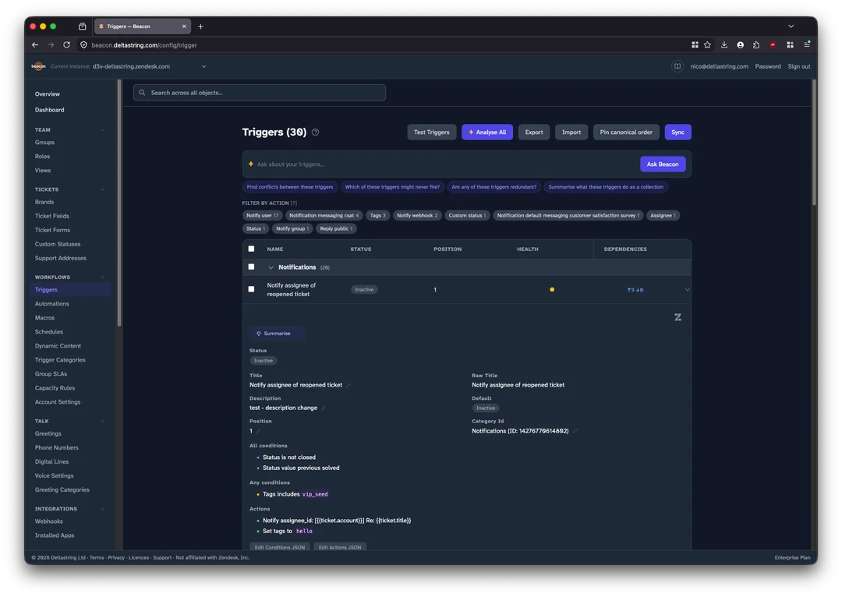This screenshot has width=842, height=597.
Task: Click the search magnifier icon
Action: click(143, 93)
